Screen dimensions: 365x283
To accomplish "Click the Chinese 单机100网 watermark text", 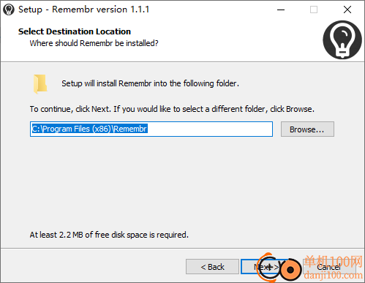I will click(x=333, y=262).
